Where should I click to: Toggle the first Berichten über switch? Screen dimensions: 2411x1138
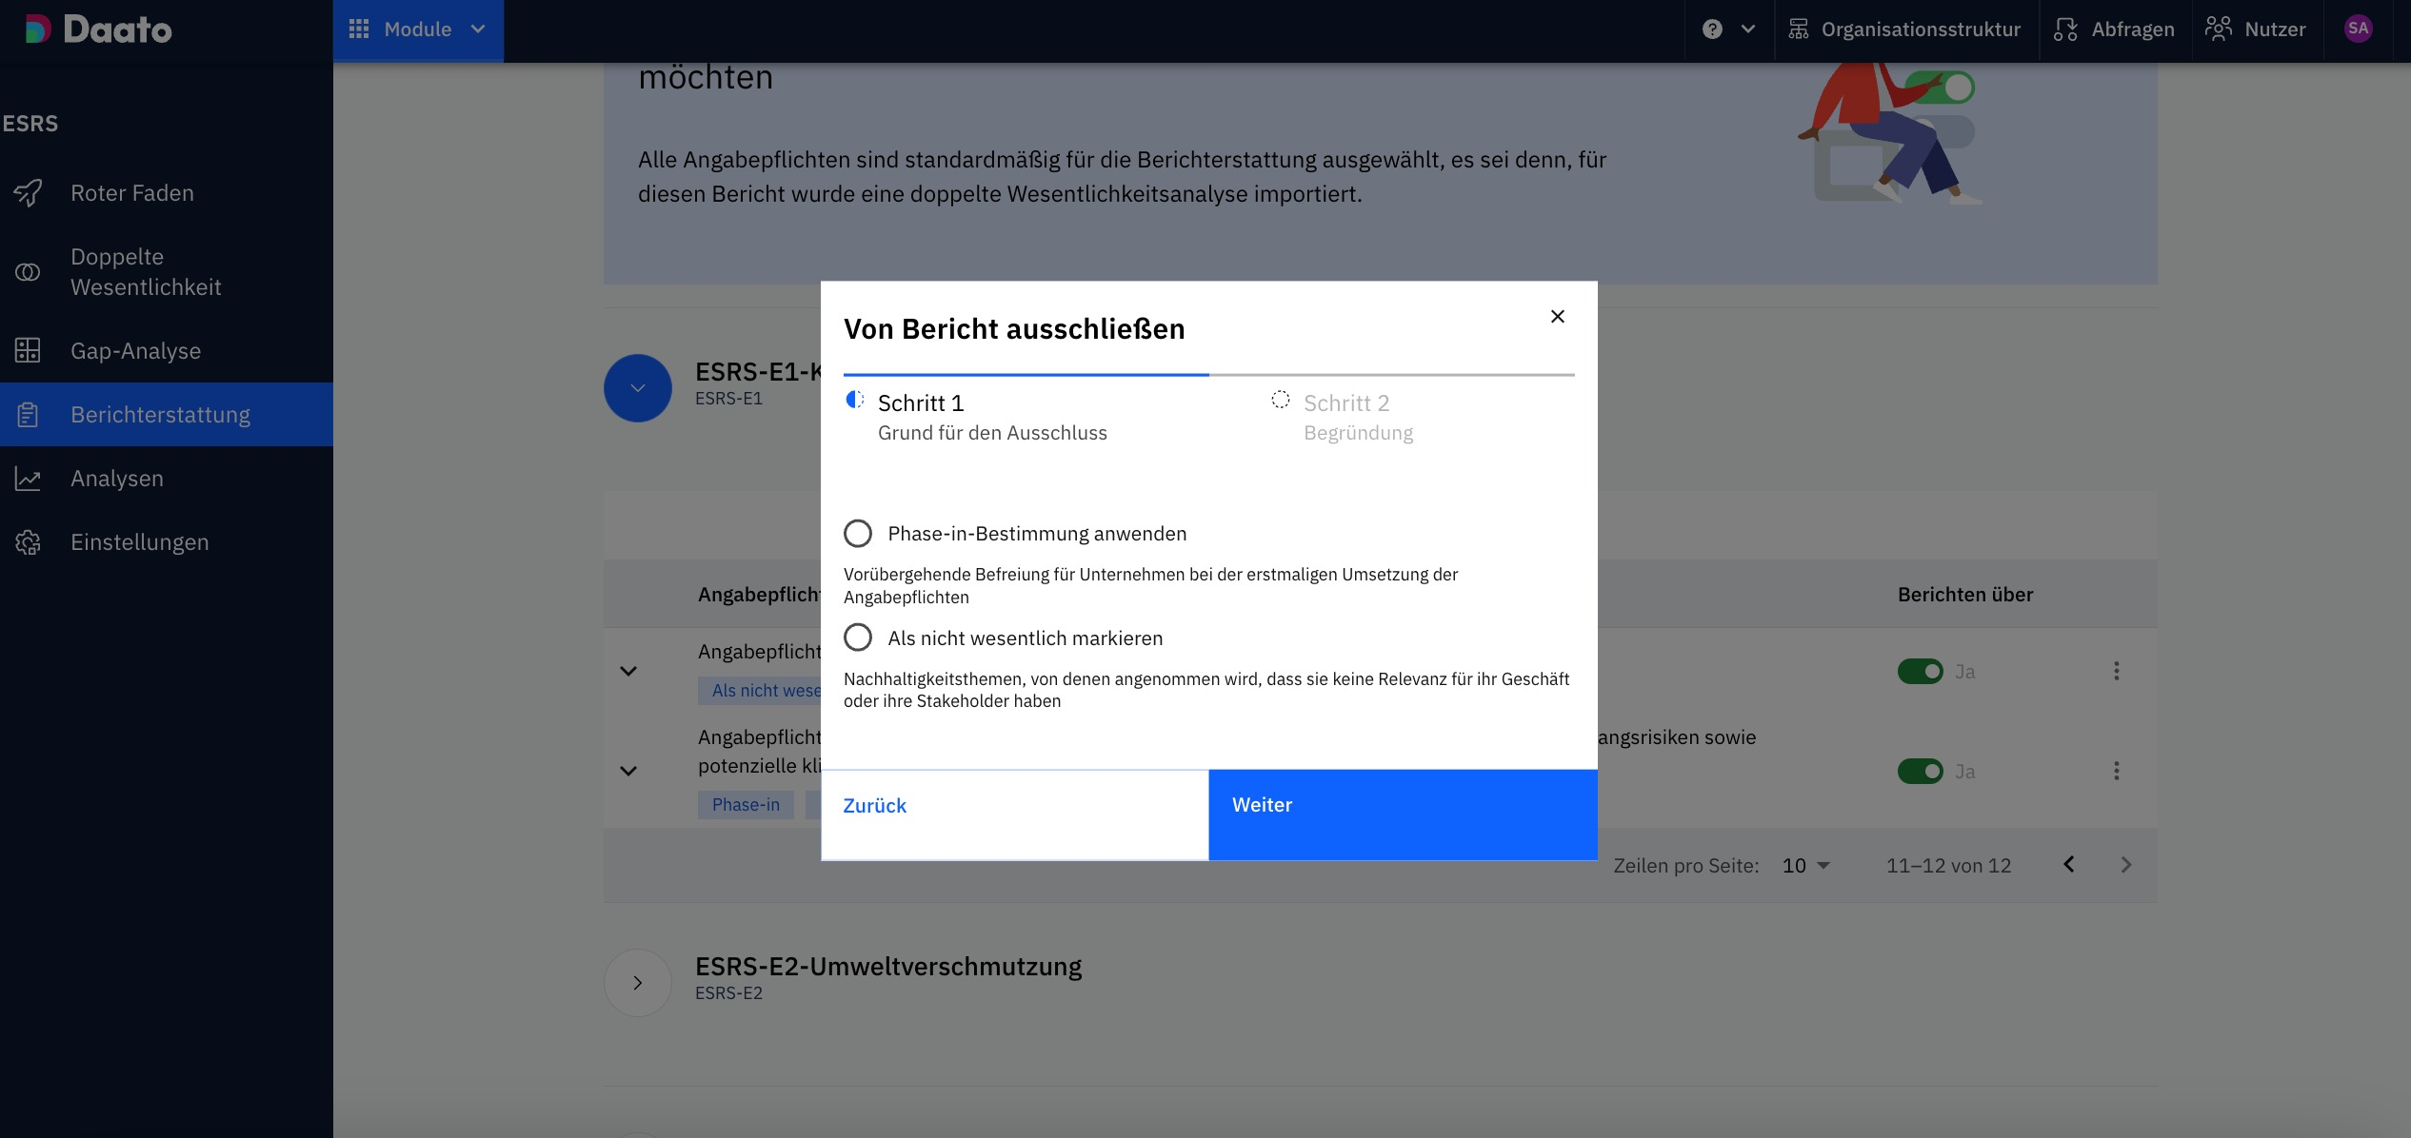1920,672
